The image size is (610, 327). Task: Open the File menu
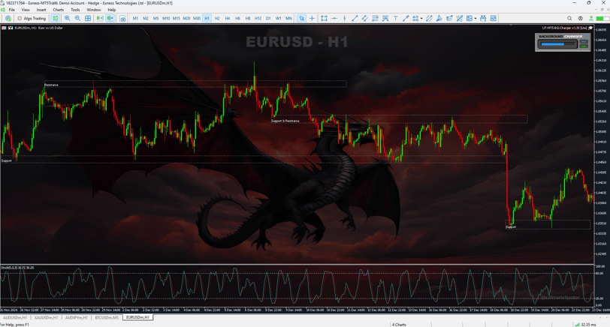coord(12,10)
